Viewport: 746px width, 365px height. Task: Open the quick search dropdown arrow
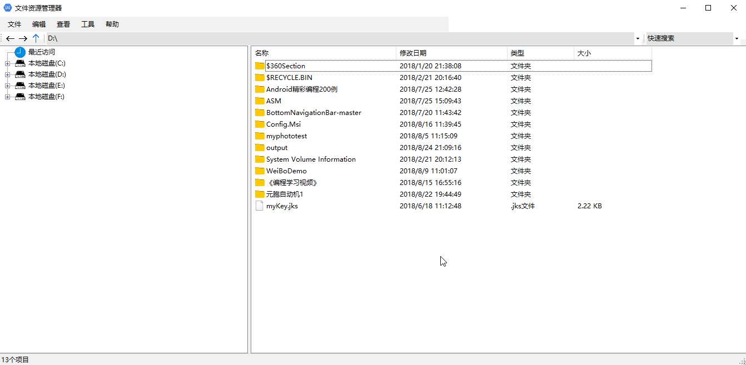pos(737,39)
